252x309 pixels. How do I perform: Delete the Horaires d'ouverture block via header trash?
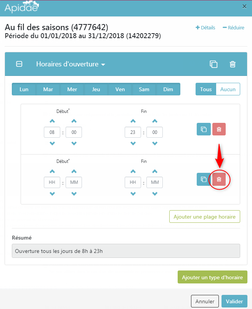pyautogui.click(x=233, y=64)
